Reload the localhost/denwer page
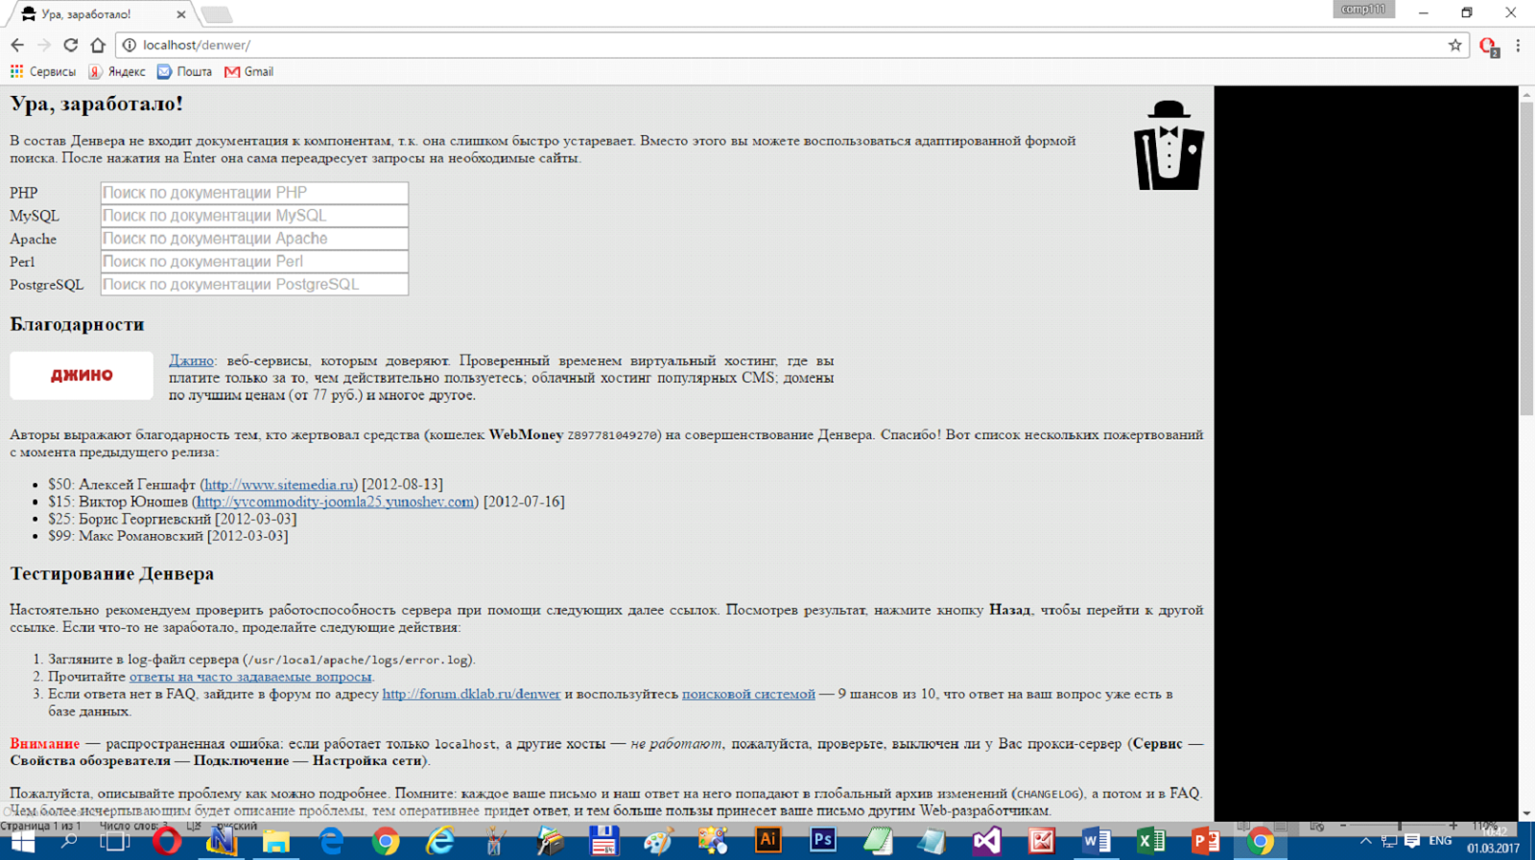The height and width of the screenshot is (860, 1535). pos(70,45)
